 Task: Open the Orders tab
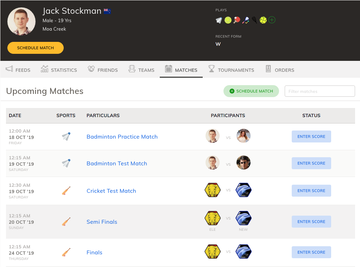pyautogui.click(x=280, y=70)
